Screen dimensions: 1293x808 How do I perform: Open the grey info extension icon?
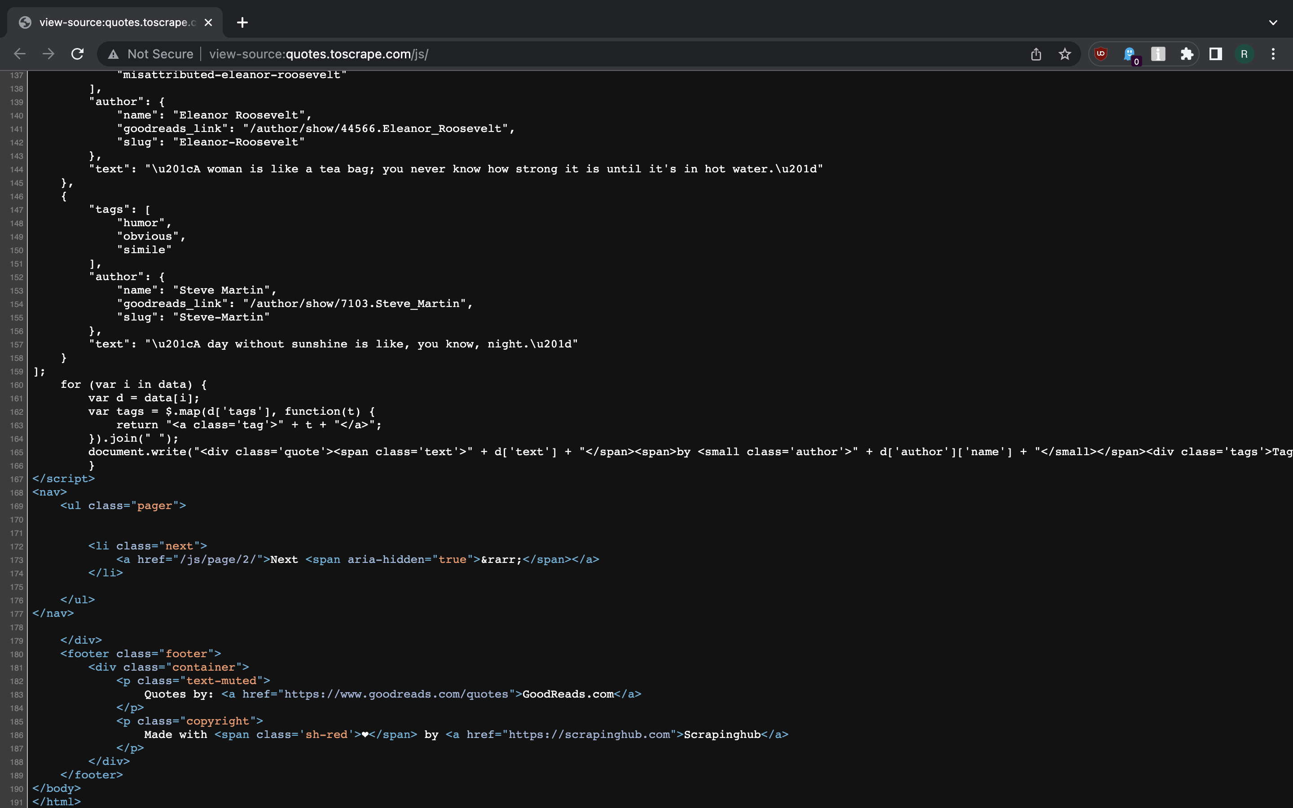coord(1158,54)
